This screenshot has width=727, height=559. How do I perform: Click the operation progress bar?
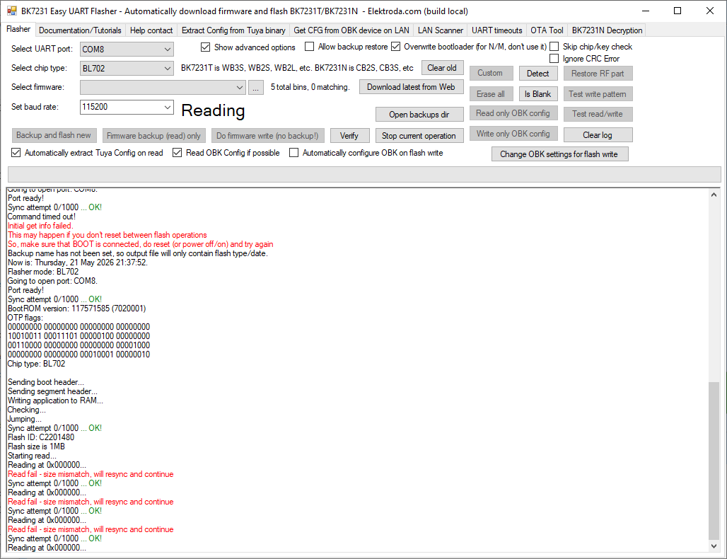coord(364,175)
